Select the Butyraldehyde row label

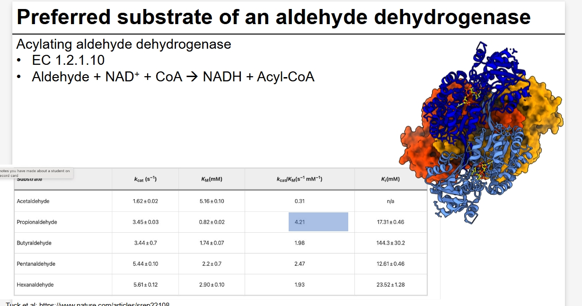coord(34,243)
